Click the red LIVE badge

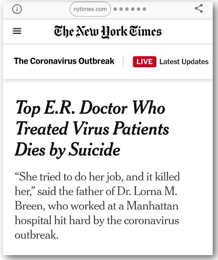[x=144, y=62]
